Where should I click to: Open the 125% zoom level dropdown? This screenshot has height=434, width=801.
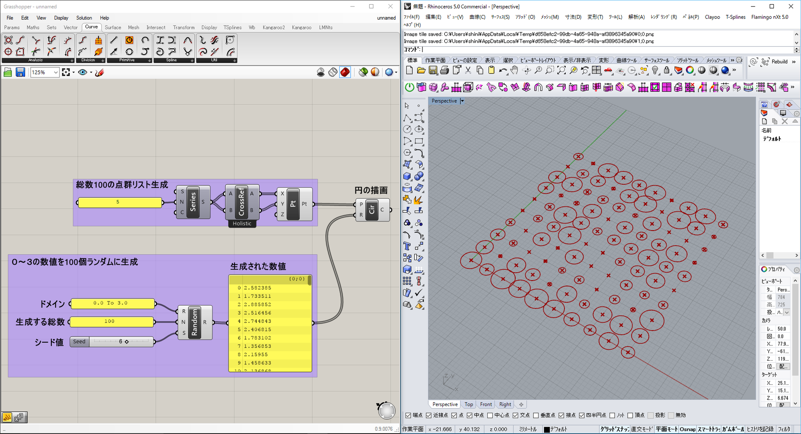(56, 72)
